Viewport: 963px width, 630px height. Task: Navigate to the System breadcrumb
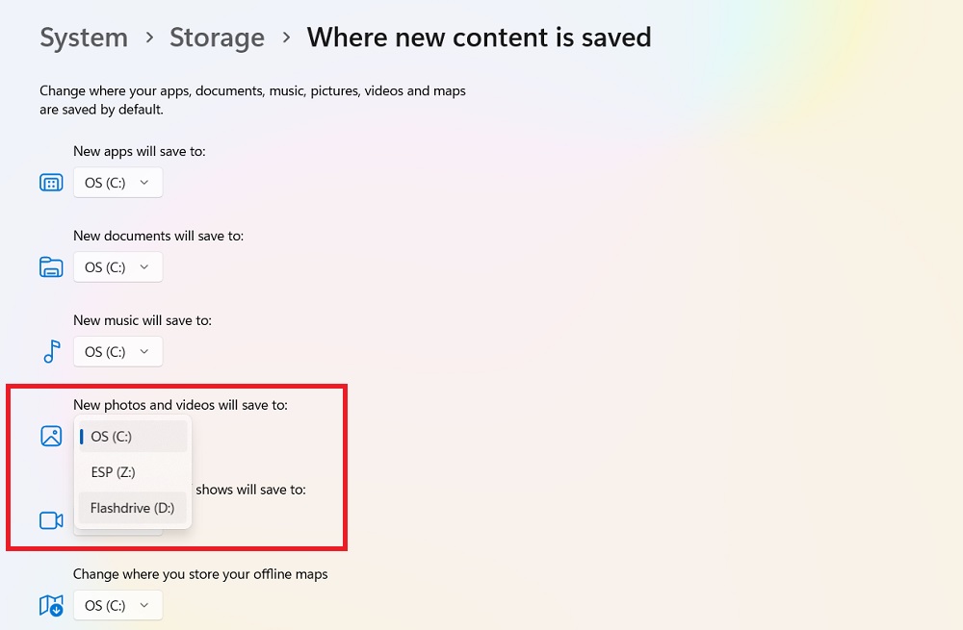coord(84,38)
